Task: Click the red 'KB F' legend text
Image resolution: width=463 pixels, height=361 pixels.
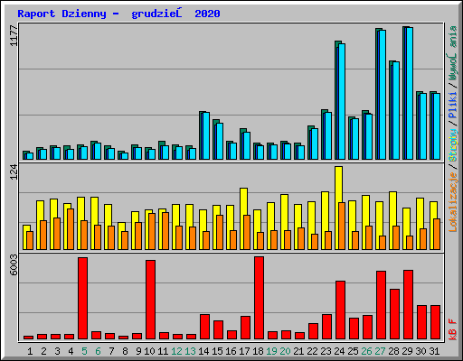Action: click(453, 329)
